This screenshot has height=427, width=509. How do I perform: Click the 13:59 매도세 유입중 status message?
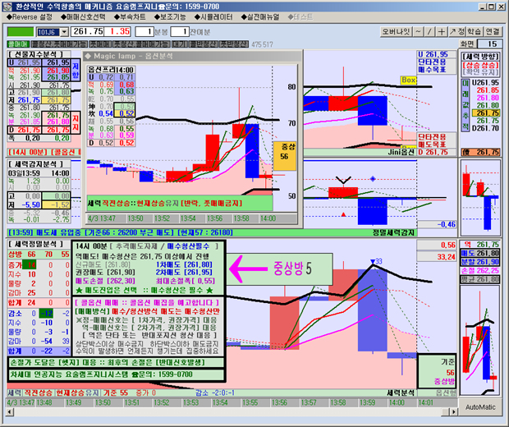coord(120,232)
